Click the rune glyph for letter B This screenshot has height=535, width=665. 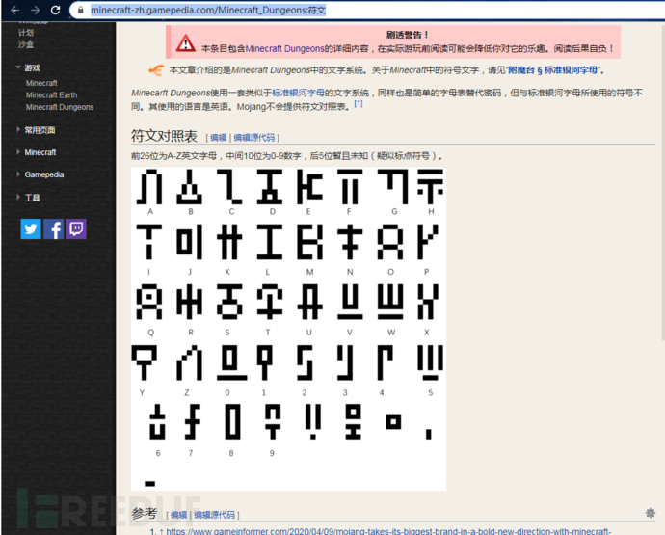(190, 187)
